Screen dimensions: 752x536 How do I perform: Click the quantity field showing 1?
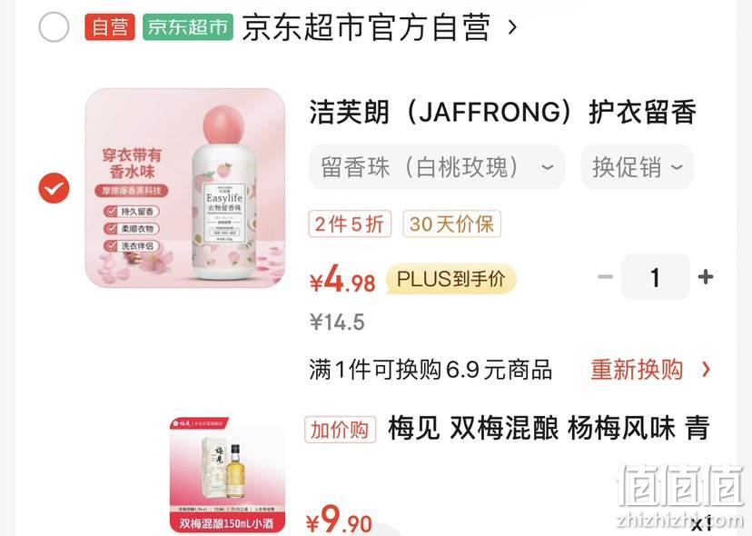655,277
